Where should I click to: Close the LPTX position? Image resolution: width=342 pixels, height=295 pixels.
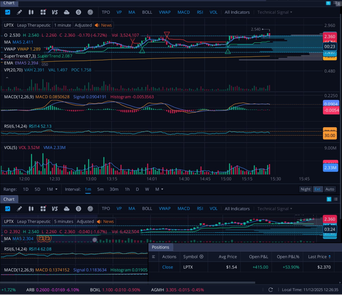tap(167, 267)
